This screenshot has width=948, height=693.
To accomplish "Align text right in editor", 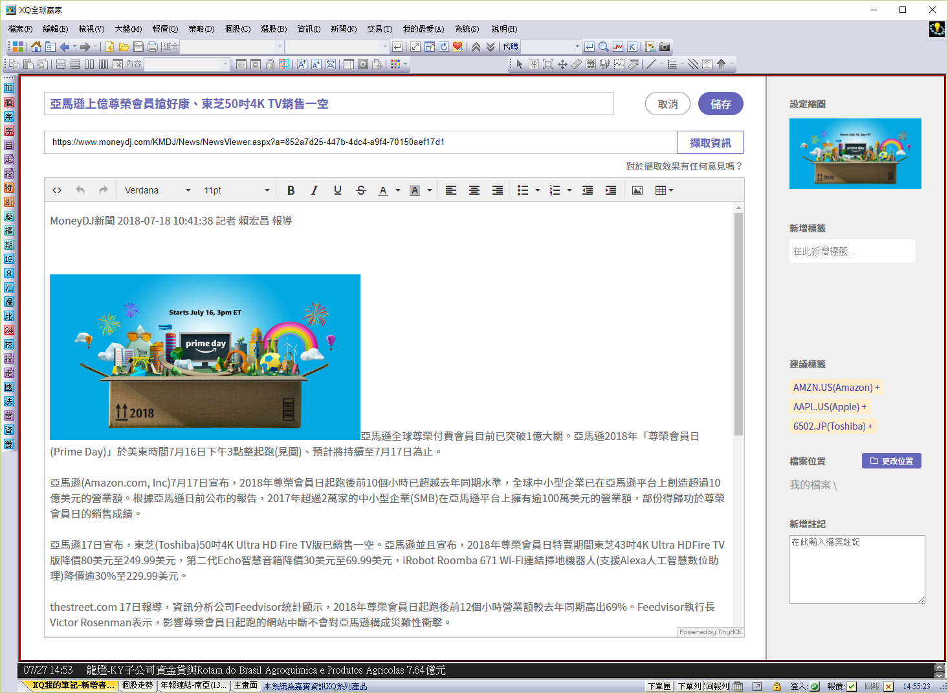I will coord(498,190).
